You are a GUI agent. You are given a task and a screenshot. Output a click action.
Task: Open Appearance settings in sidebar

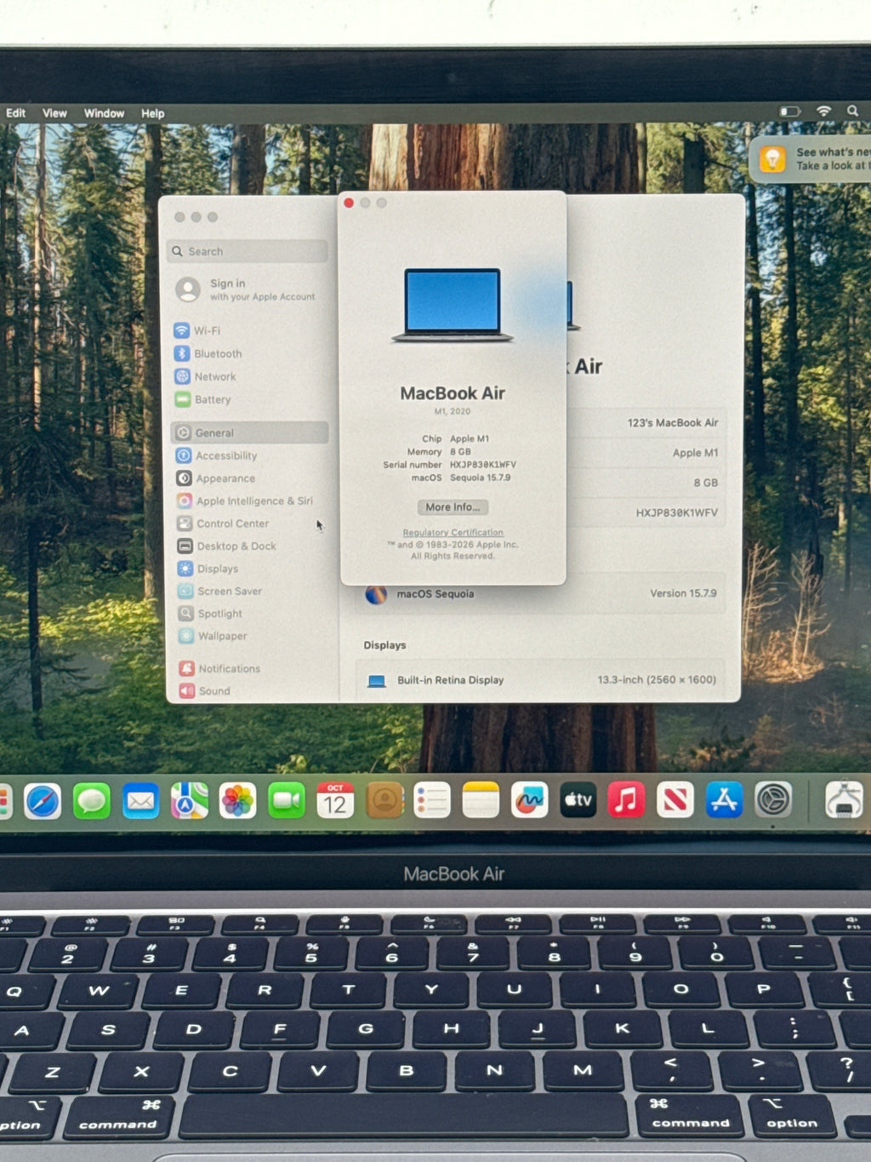coord(249,478)
